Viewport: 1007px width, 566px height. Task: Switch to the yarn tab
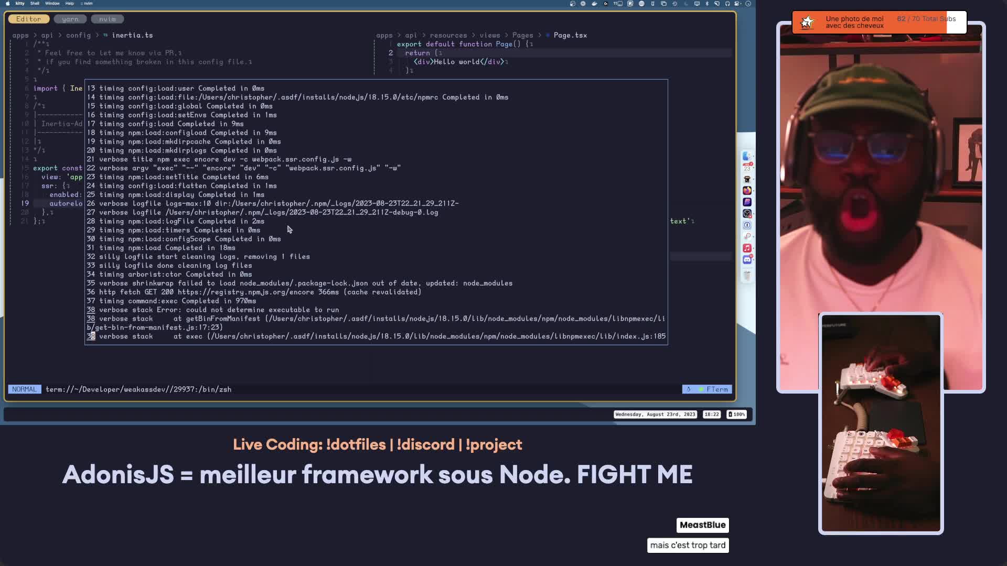tap(70, 19)
